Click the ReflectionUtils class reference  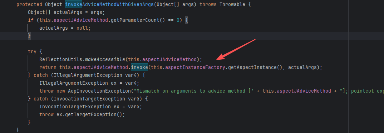tap(60, 59)
